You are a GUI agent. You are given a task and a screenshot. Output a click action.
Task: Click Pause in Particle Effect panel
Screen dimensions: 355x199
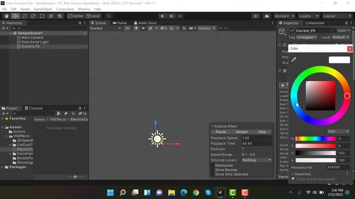[x=221, y=132]
